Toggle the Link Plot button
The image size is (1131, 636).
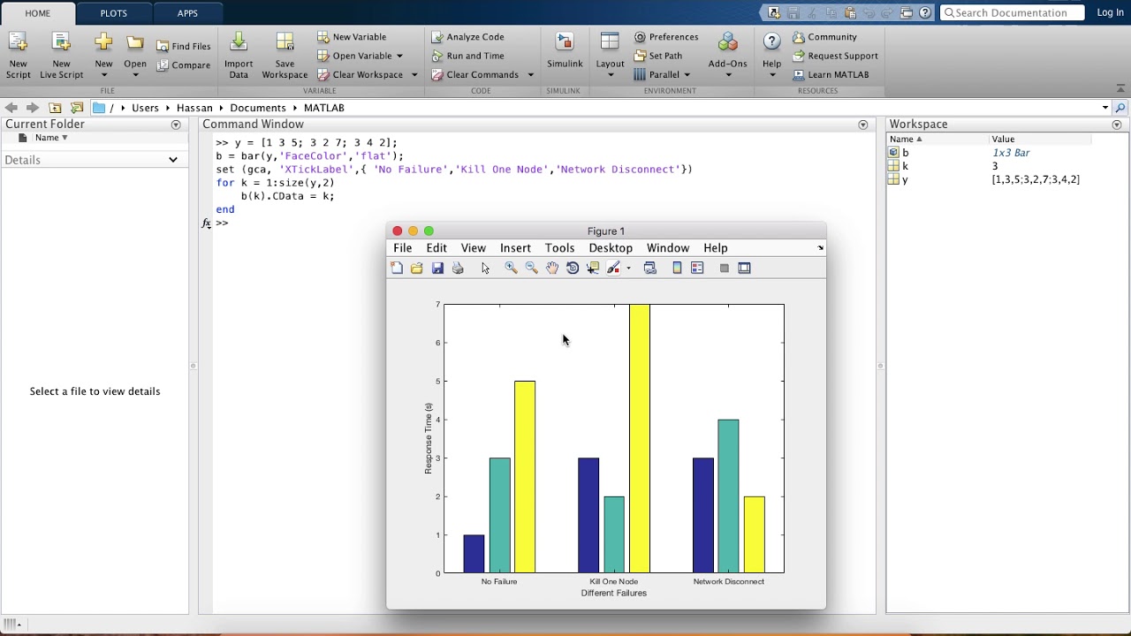click(x=650, y=269)
